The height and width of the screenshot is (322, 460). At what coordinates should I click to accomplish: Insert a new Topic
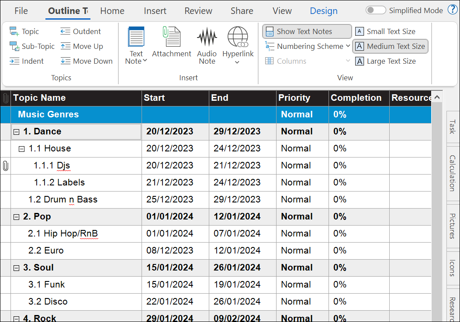(x=24, y=31)
